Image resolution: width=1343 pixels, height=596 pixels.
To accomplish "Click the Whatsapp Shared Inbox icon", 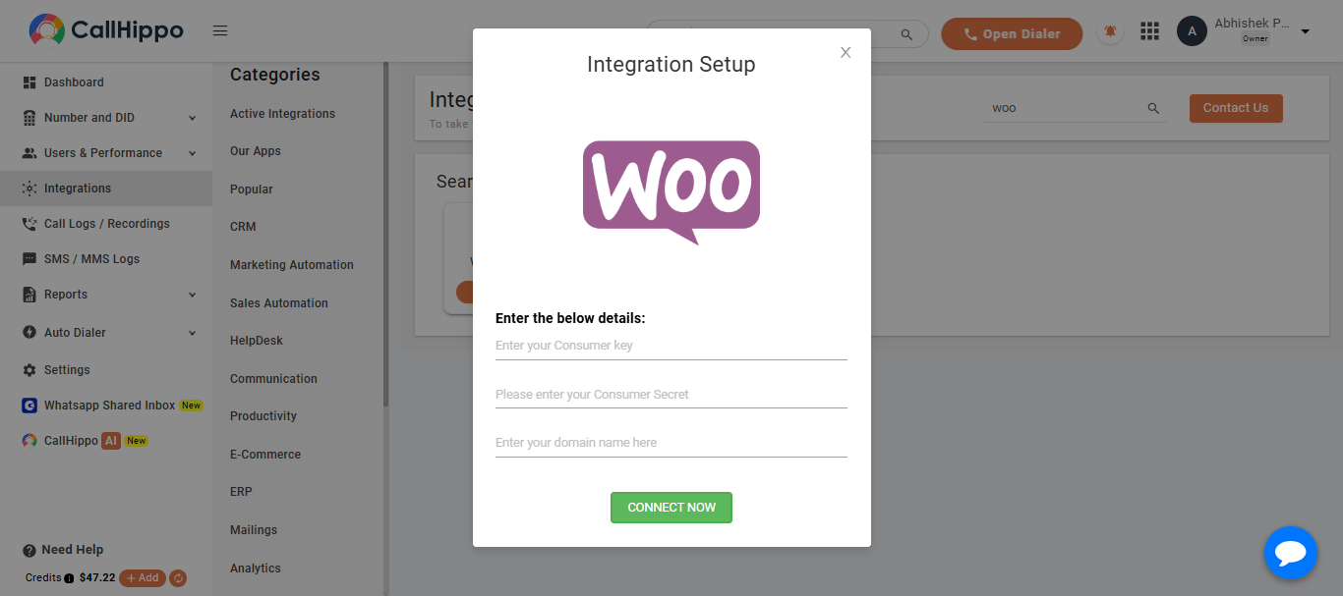I will coord(29,406).
